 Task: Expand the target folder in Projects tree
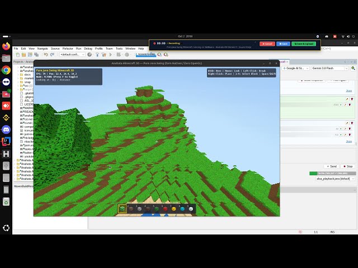point(18,89)
